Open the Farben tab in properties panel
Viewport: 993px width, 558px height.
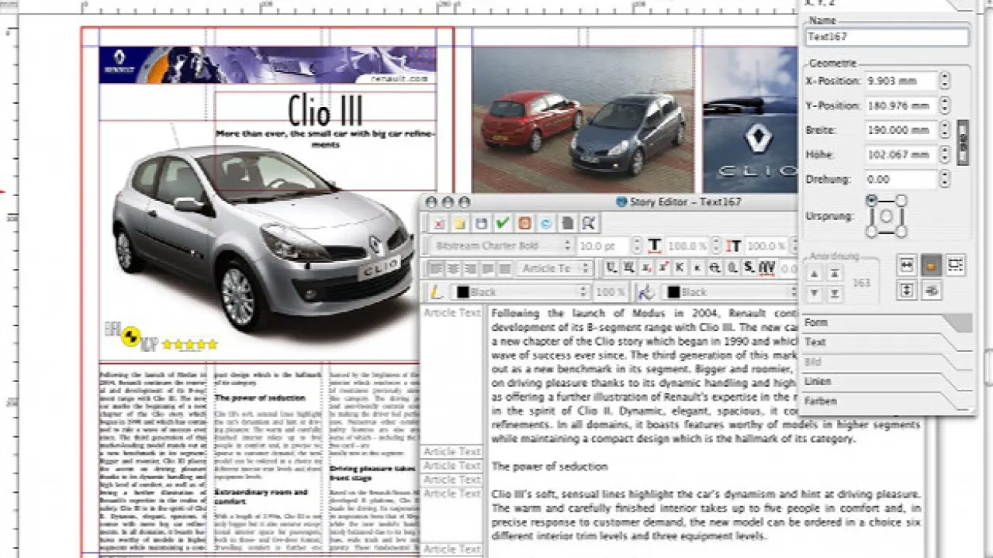click(x=821, y=401)
